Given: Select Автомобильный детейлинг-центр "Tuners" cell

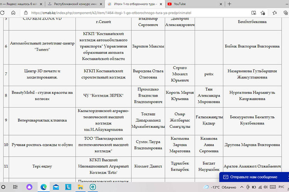Looking at the screenshot, I should [x=42, y=46].
